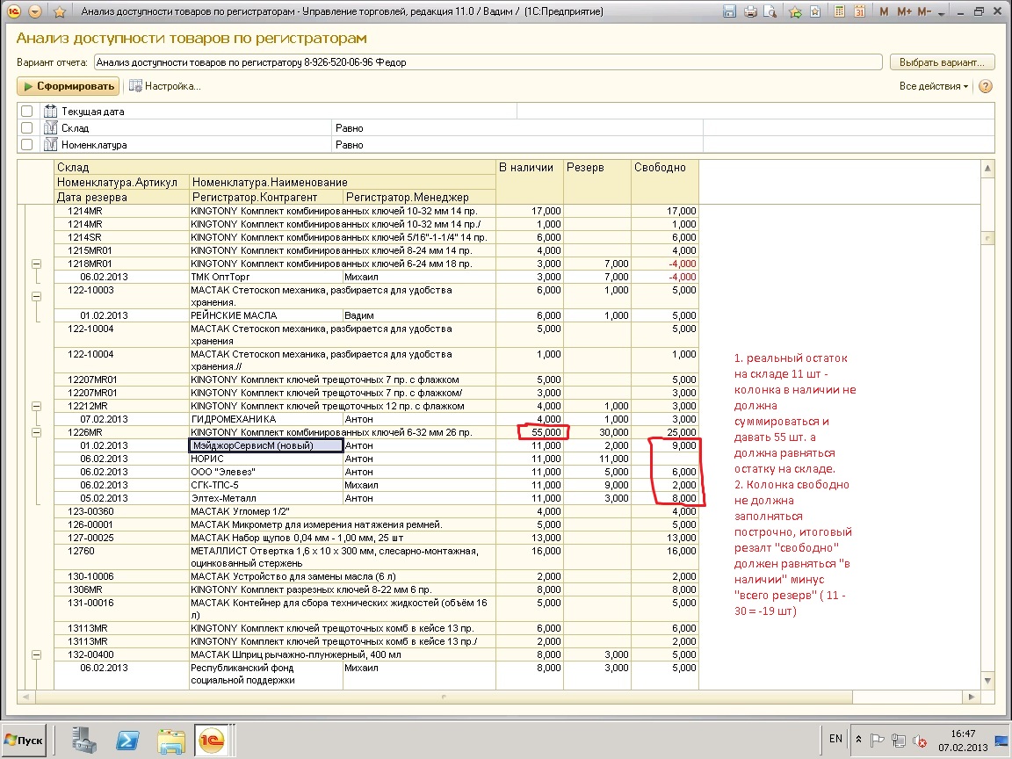Click vertical scrollbar up arrow
The width and height of the screenshot is (1012, 759).
click(987, 169)
